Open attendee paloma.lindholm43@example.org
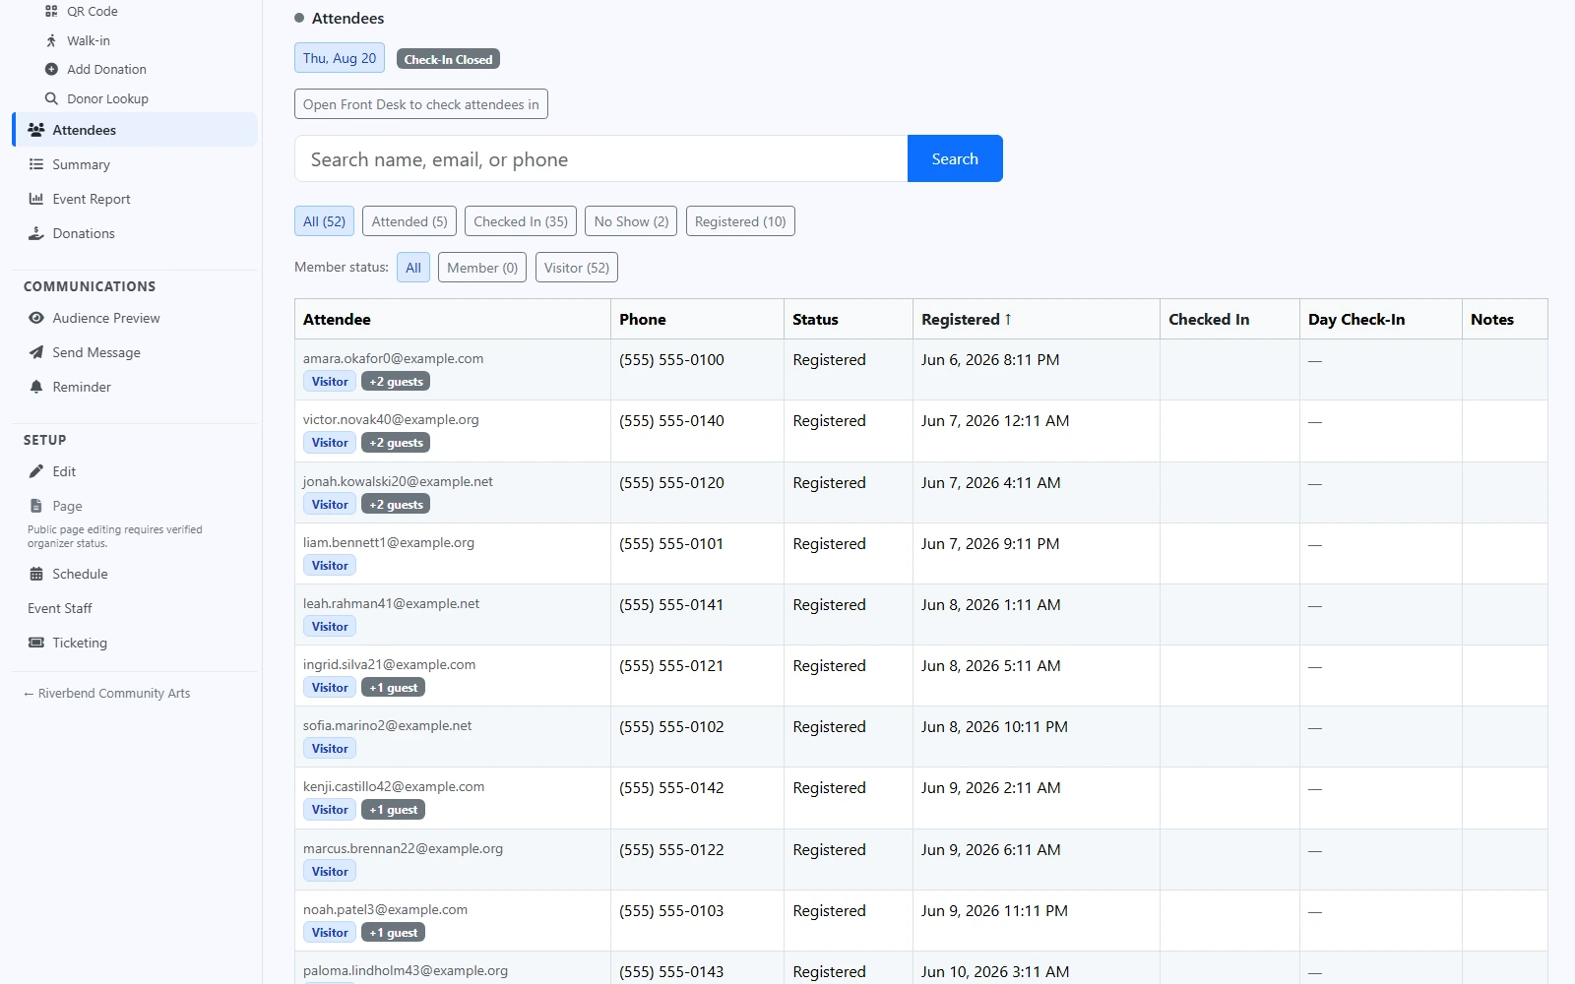Viewport: 1575px width, 984px height. click(406, 970)
